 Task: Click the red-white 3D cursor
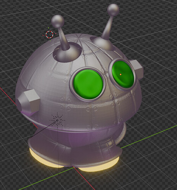pos(50,35)
